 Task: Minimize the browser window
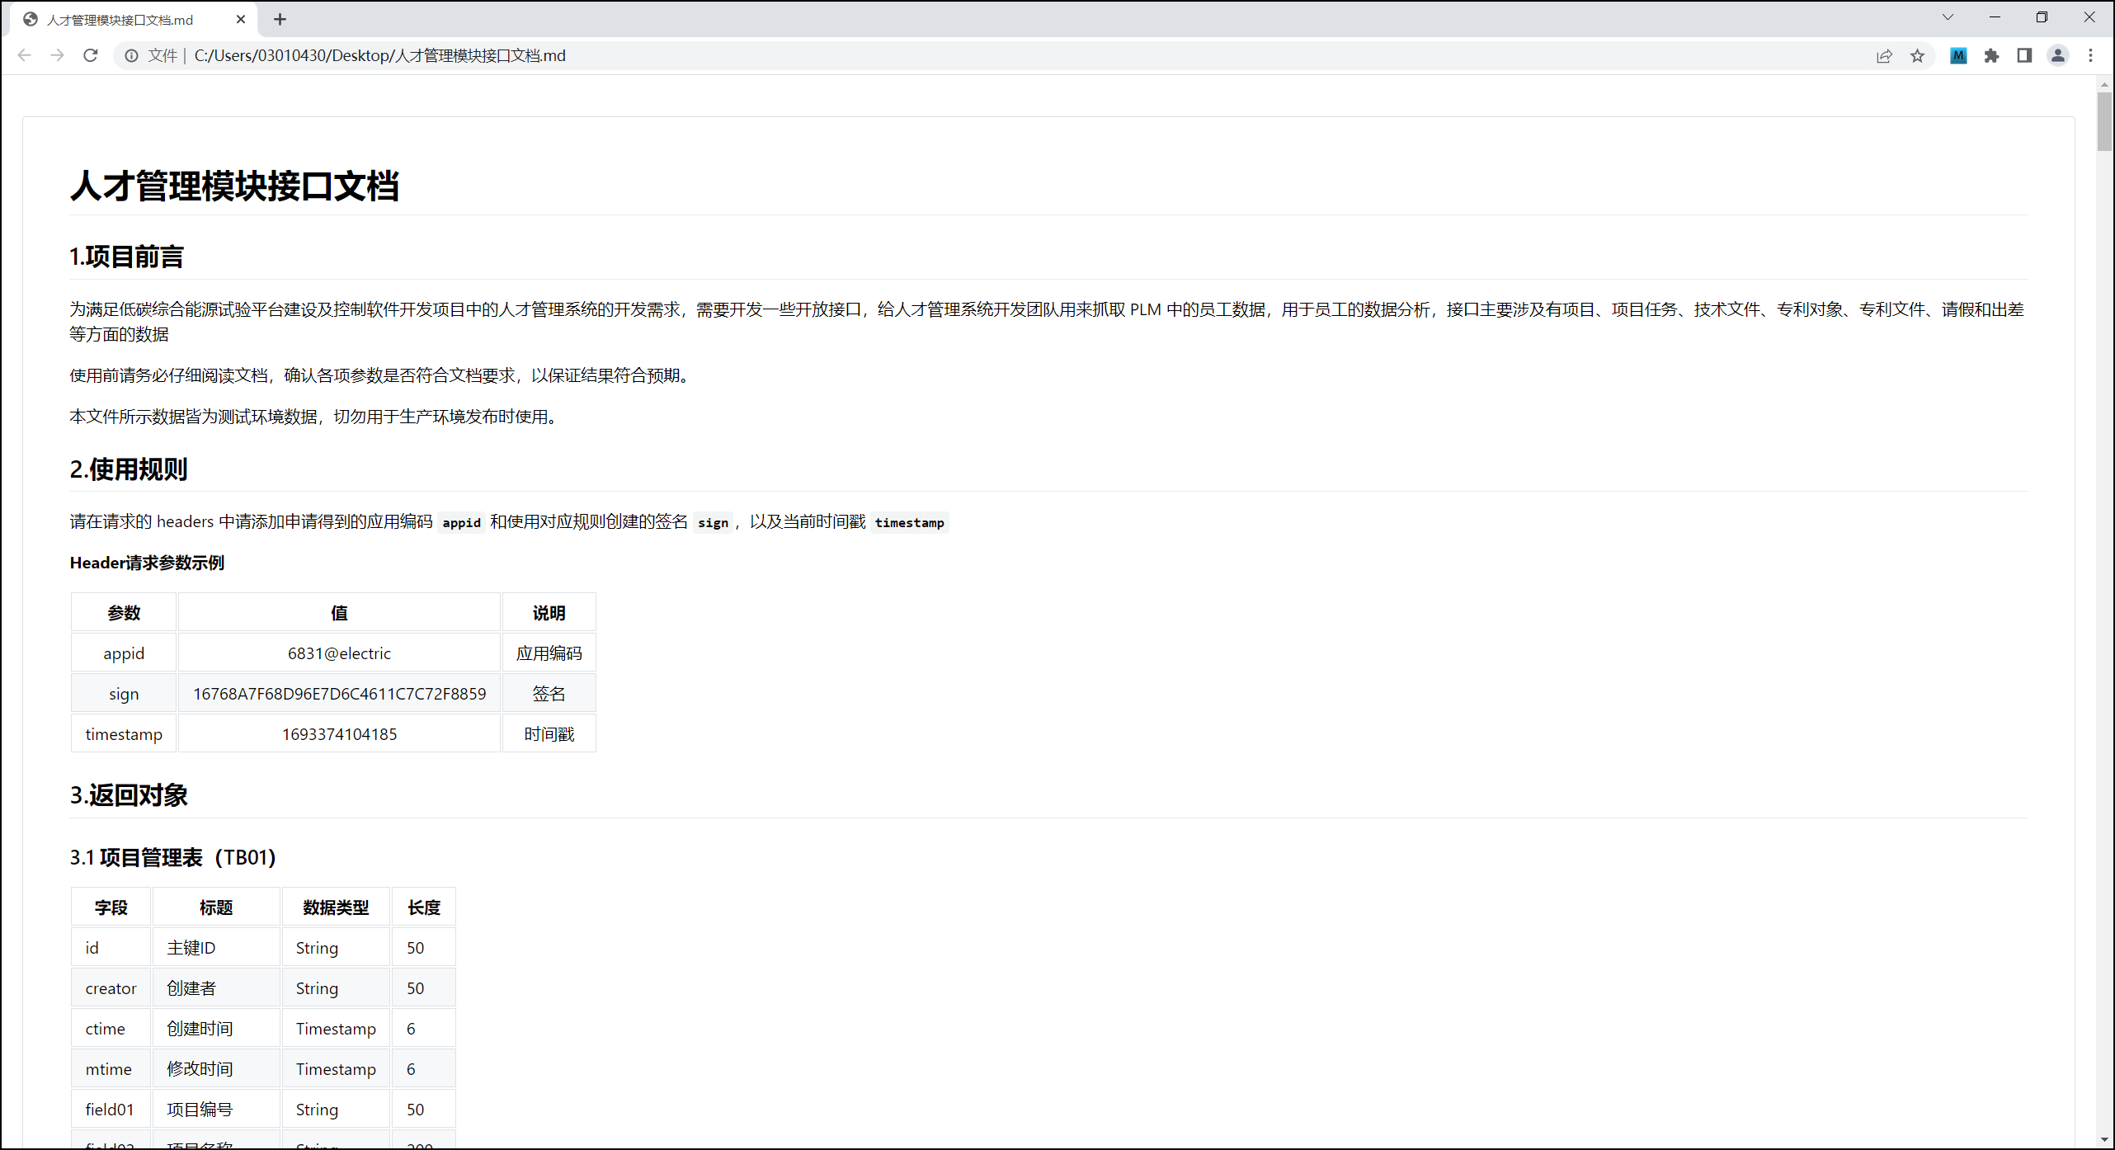[x=1995, y=16]
